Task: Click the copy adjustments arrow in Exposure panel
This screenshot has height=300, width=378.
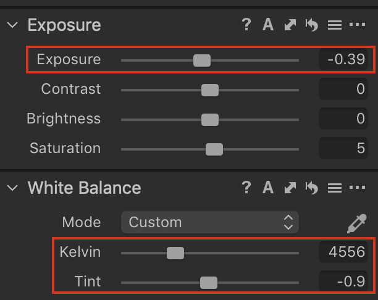Action: 290,25
